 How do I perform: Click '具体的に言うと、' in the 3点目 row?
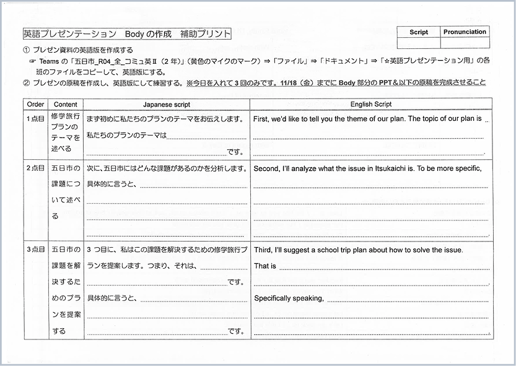(112, 298)
